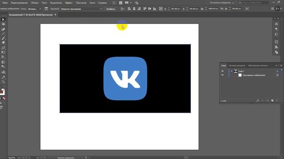Select the Eyedropper tool
284x159 pixels.
[3, 77]
